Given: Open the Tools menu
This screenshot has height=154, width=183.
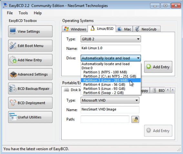Looking at the screenshot, I should 23,13.
